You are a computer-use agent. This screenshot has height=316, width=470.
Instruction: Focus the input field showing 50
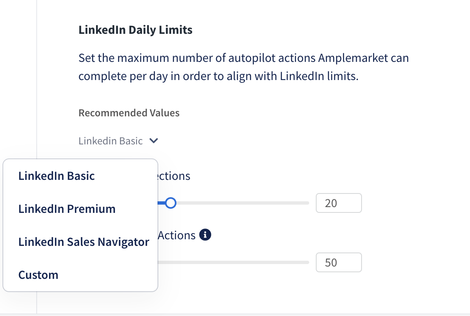[x=339, y=262]
